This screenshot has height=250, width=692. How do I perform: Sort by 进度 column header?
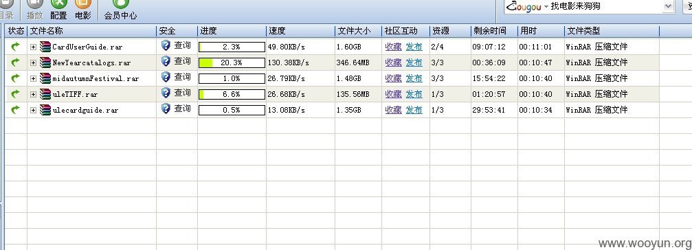(232, 31)
